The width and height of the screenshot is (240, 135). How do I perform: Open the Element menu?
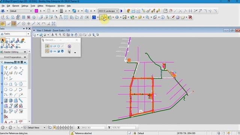16,6
